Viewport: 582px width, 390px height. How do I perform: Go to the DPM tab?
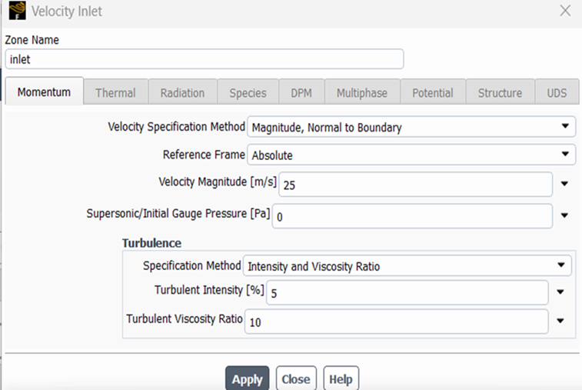point(301,92)
